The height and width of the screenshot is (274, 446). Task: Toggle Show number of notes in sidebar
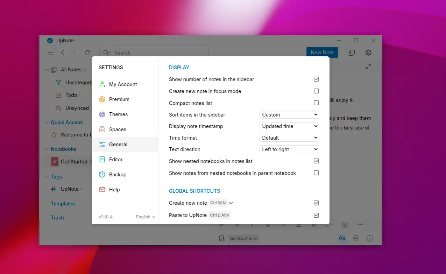[316, 79]
